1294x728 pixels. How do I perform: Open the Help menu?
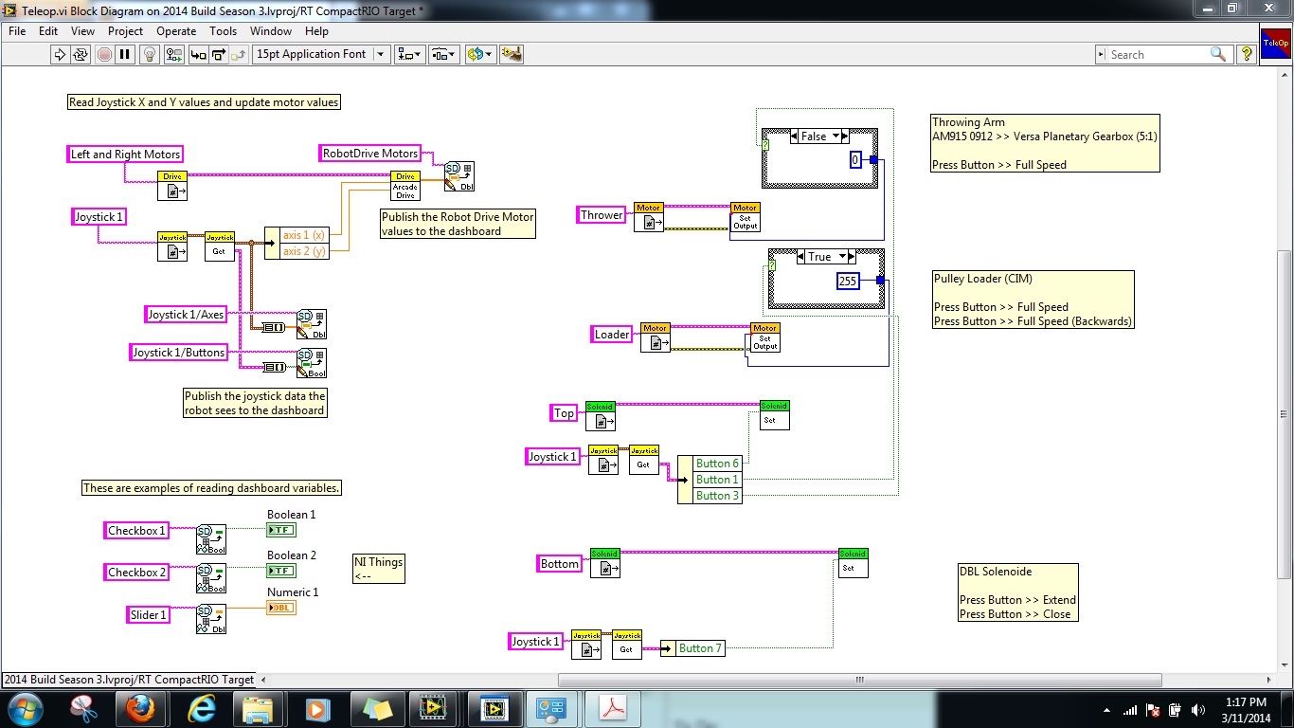coord(316,31)
